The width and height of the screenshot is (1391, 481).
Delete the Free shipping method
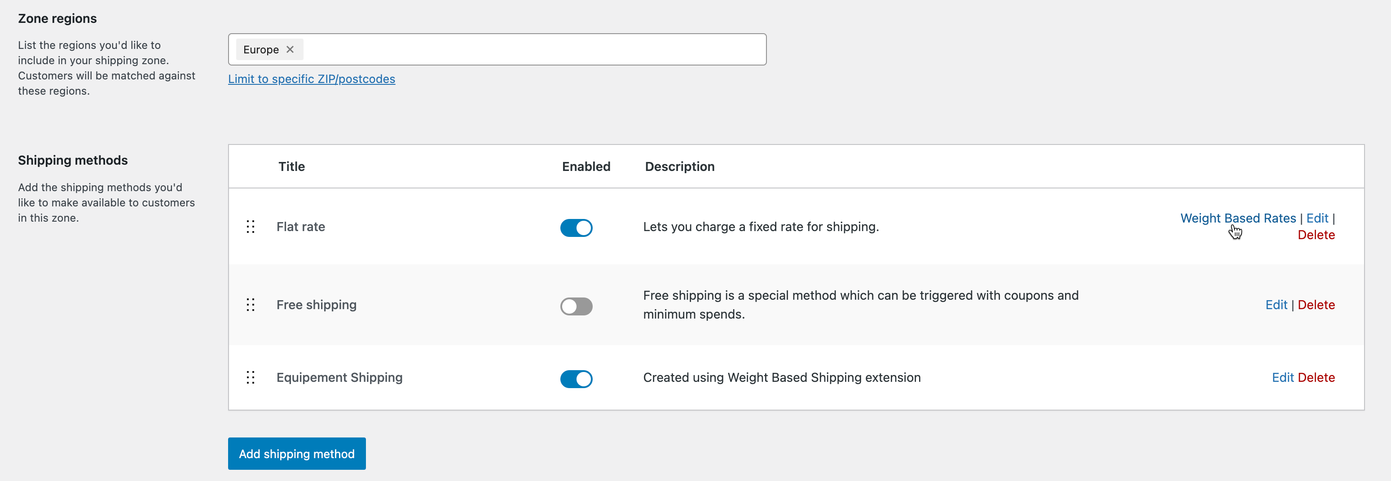click(1316, 305)
